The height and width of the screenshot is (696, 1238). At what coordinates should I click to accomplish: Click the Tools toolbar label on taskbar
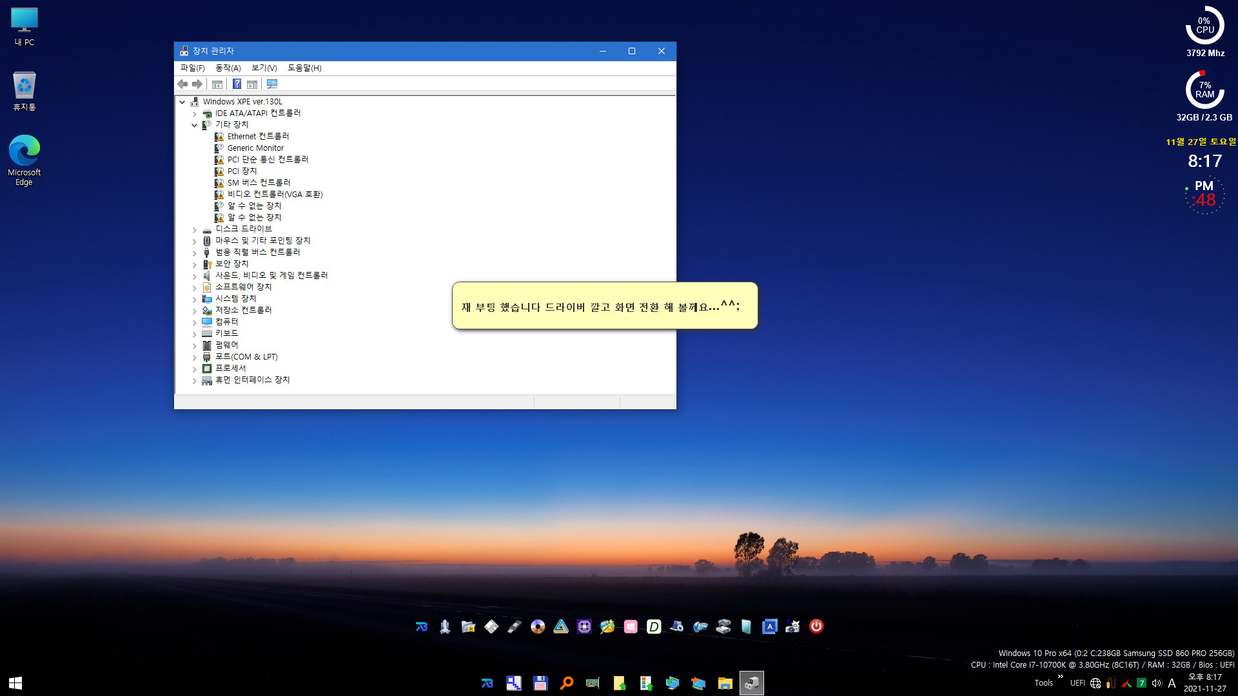pos(1043,683)
